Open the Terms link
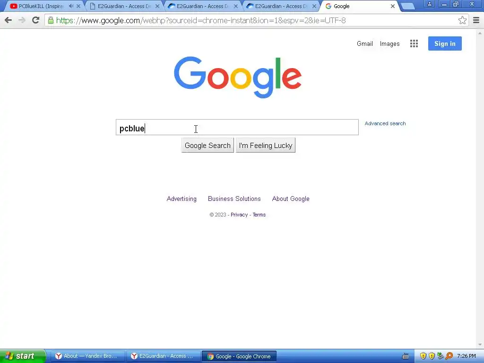The width and height of the screenshot is (484, 363). (x=259, y=215)
